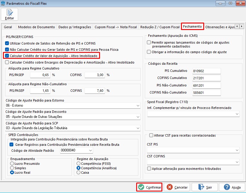Viewport: 246px width, 193px height.
Task: Toggle Gerar Registros para Contribuição Previdenciária
Action: 12,145
